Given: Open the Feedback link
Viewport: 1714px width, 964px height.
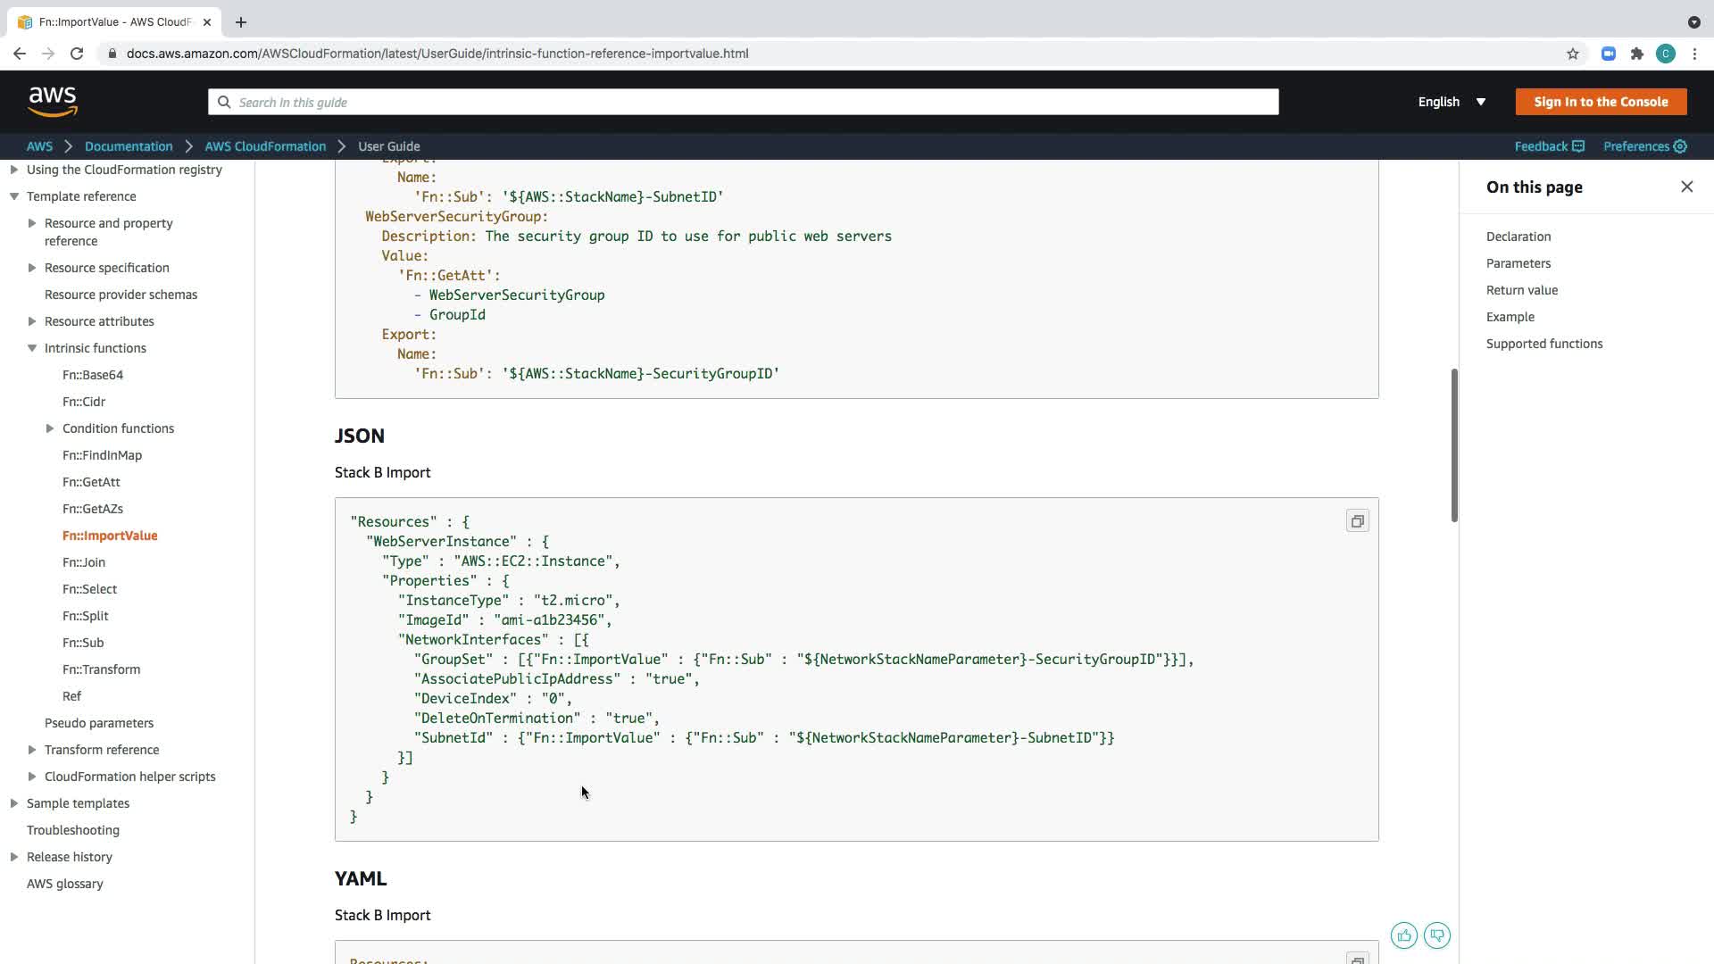Looking at the screenshot, I should 1549,146.
